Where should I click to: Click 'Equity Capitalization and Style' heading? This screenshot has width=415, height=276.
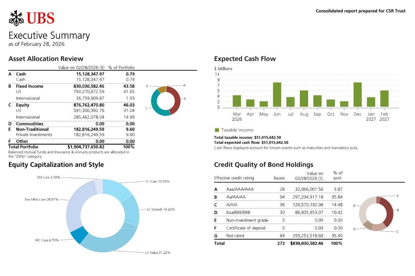click(56, 165)
